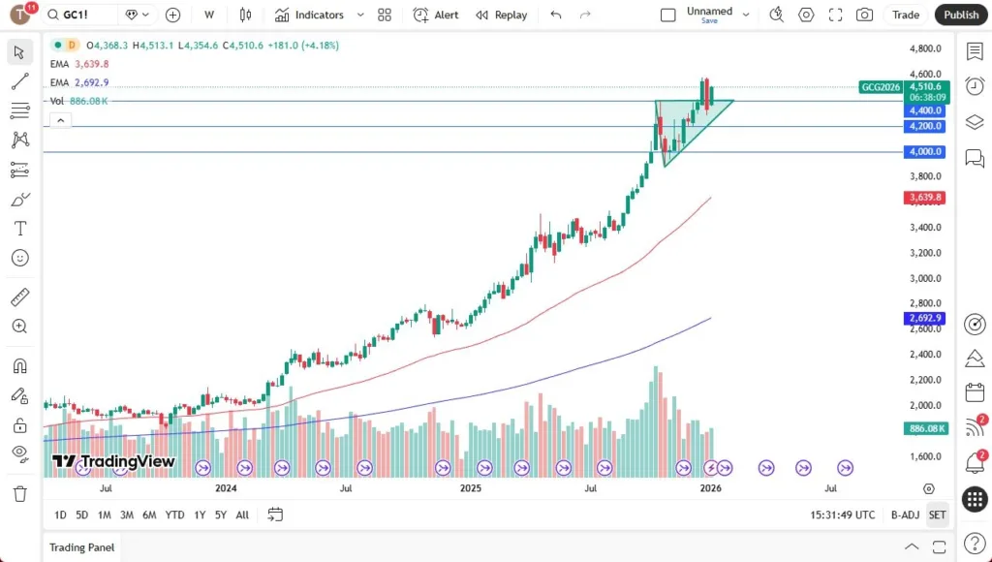Enable Magnet mode for drawings

[x=20, y=364]
